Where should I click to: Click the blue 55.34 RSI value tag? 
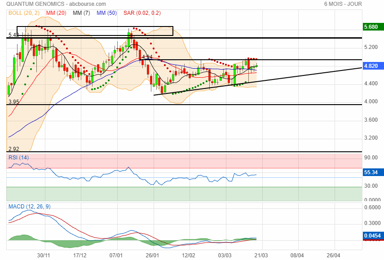(x=373, y=172)
